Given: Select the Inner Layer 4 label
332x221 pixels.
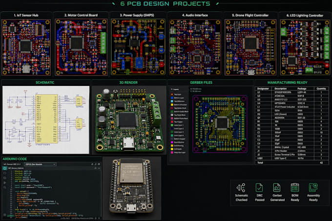Looking at the screenshot, I should click(x=179, y=135).
